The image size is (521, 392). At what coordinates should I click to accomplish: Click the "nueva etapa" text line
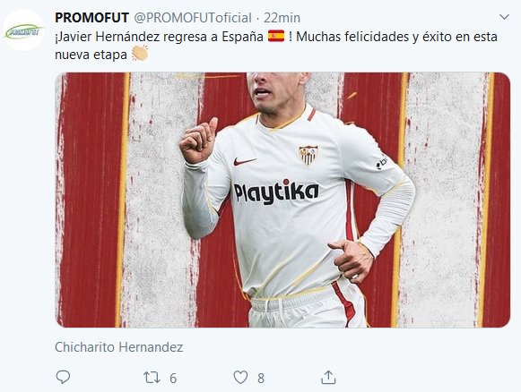[91, 55]
